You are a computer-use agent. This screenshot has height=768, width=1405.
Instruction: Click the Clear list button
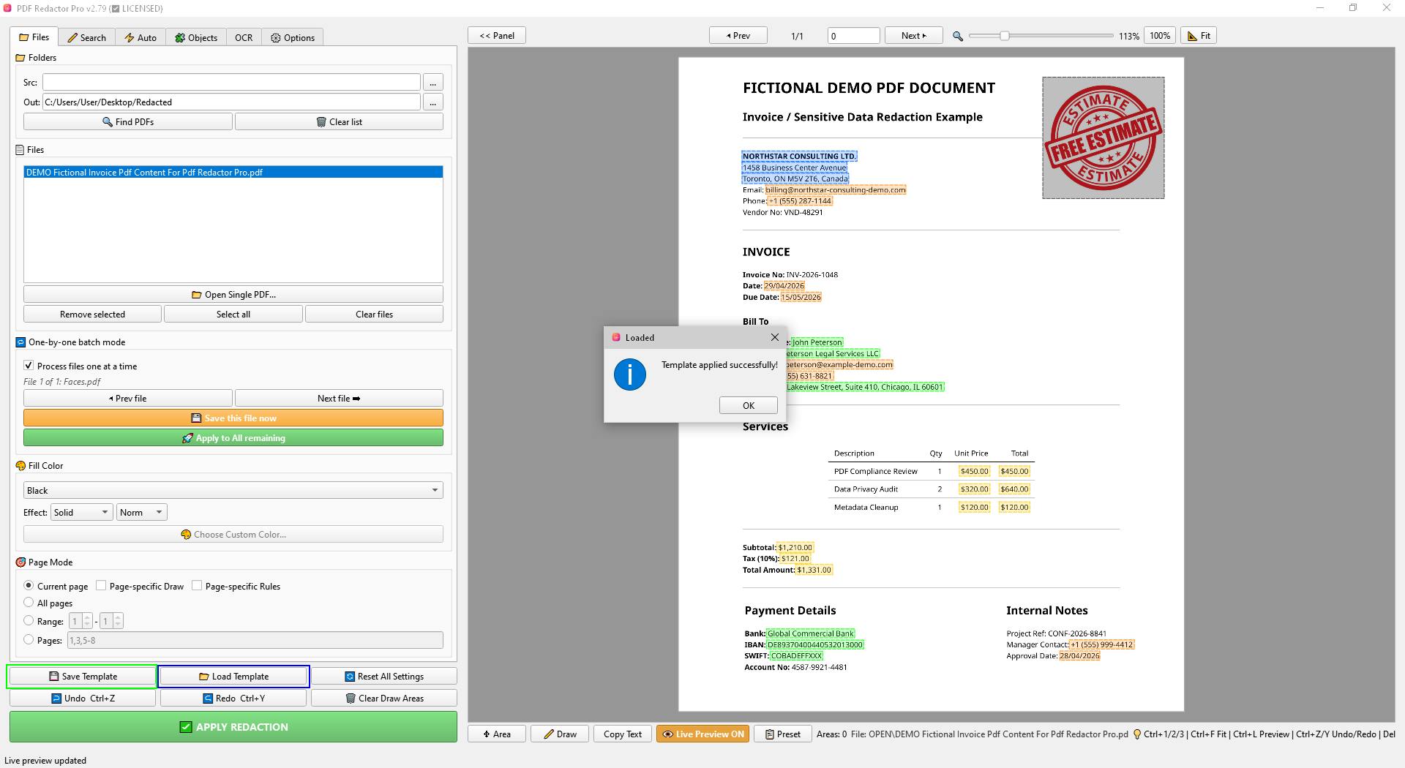click(339, 122)
